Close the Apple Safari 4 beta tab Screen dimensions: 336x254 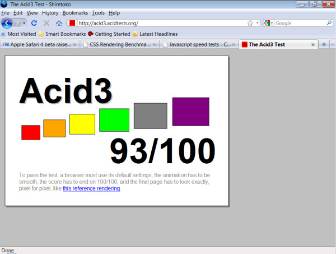(x=74, y=45)
